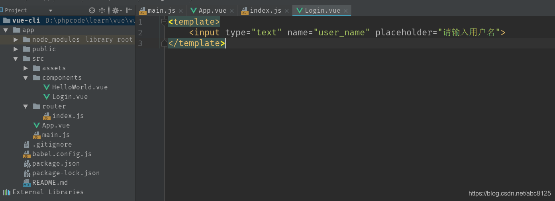Image resolution: width=555 pixels, height=201 pixels.
Task: Close the Login.vue tab
Action: pyautogui.click(x=345, y=11)
